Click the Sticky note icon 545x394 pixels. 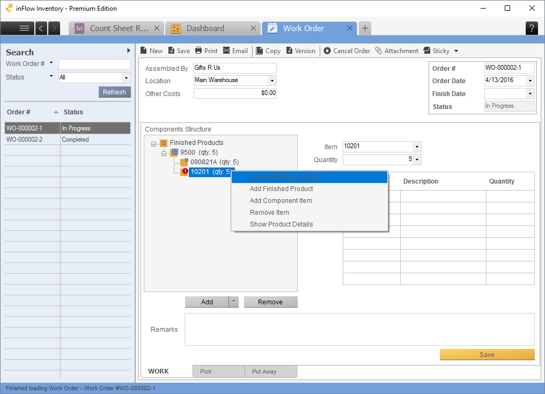pyautogui.click(x=427, y=51)
